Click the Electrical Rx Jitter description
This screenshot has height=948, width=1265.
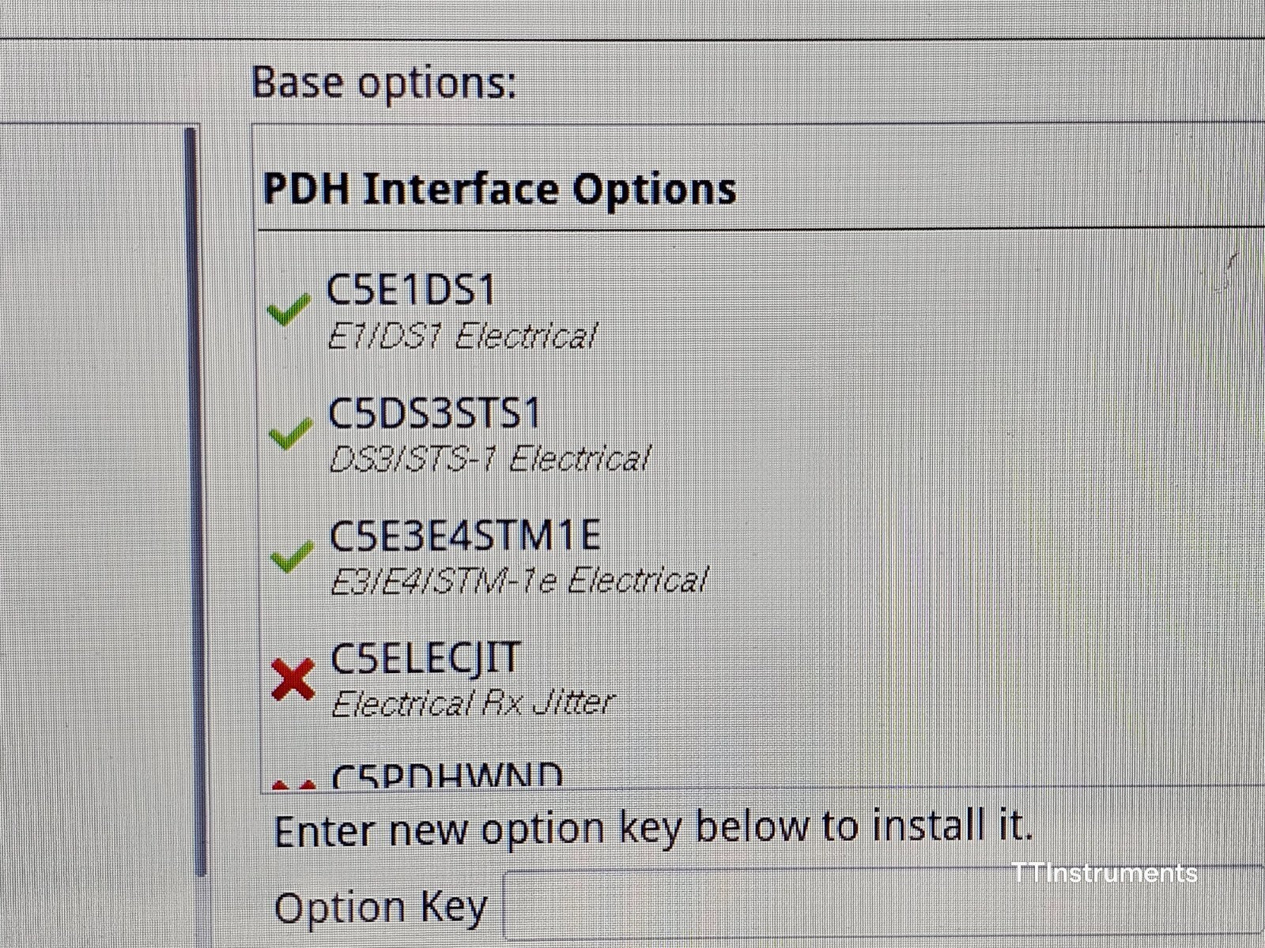pos(473,703)
